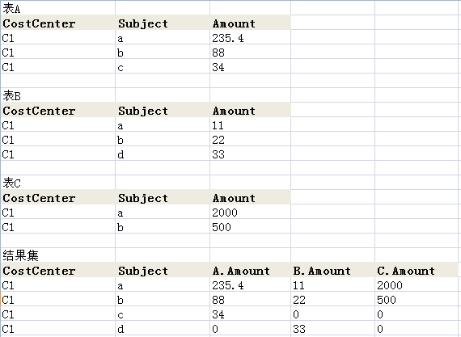Click the 34 amount in table A
The image size is (461, 337).
[250, 66]
